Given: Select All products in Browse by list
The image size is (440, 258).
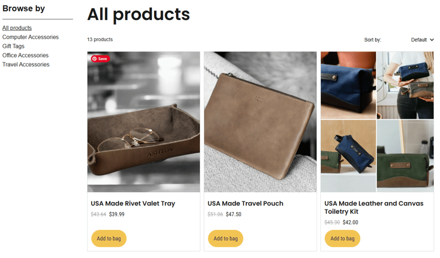Looking at the screenshot, I should click(17, 28).
